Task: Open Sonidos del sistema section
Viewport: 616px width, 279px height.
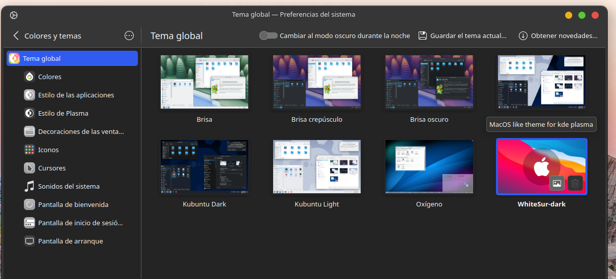Action: click(x=72, y=186)
